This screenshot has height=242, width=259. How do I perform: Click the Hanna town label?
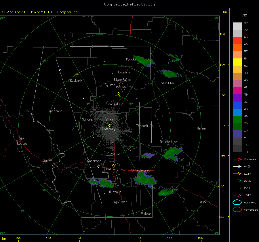201,128
